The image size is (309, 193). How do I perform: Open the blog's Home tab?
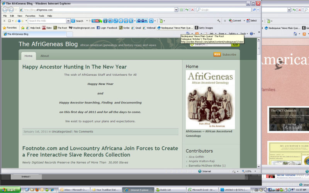pyautogui.click(x=28, y=56)
